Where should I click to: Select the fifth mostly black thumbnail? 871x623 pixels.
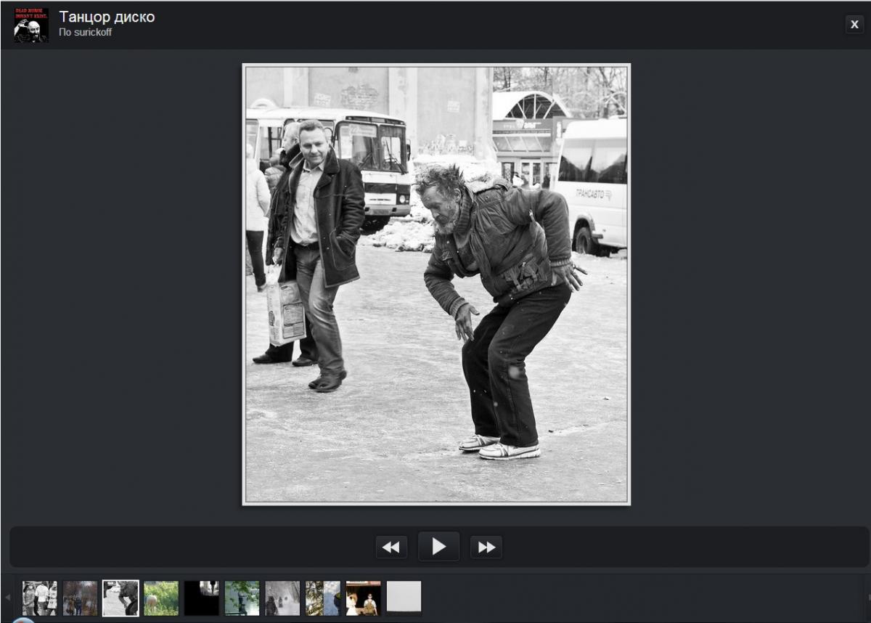[202, 598]
